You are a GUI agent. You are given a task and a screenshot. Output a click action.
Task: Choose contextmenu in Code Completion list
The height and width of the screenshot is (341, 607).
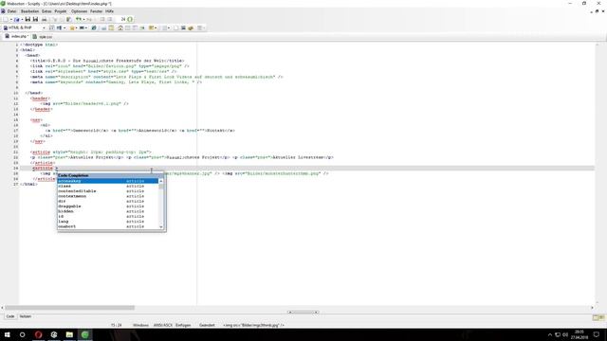(107, 196)
